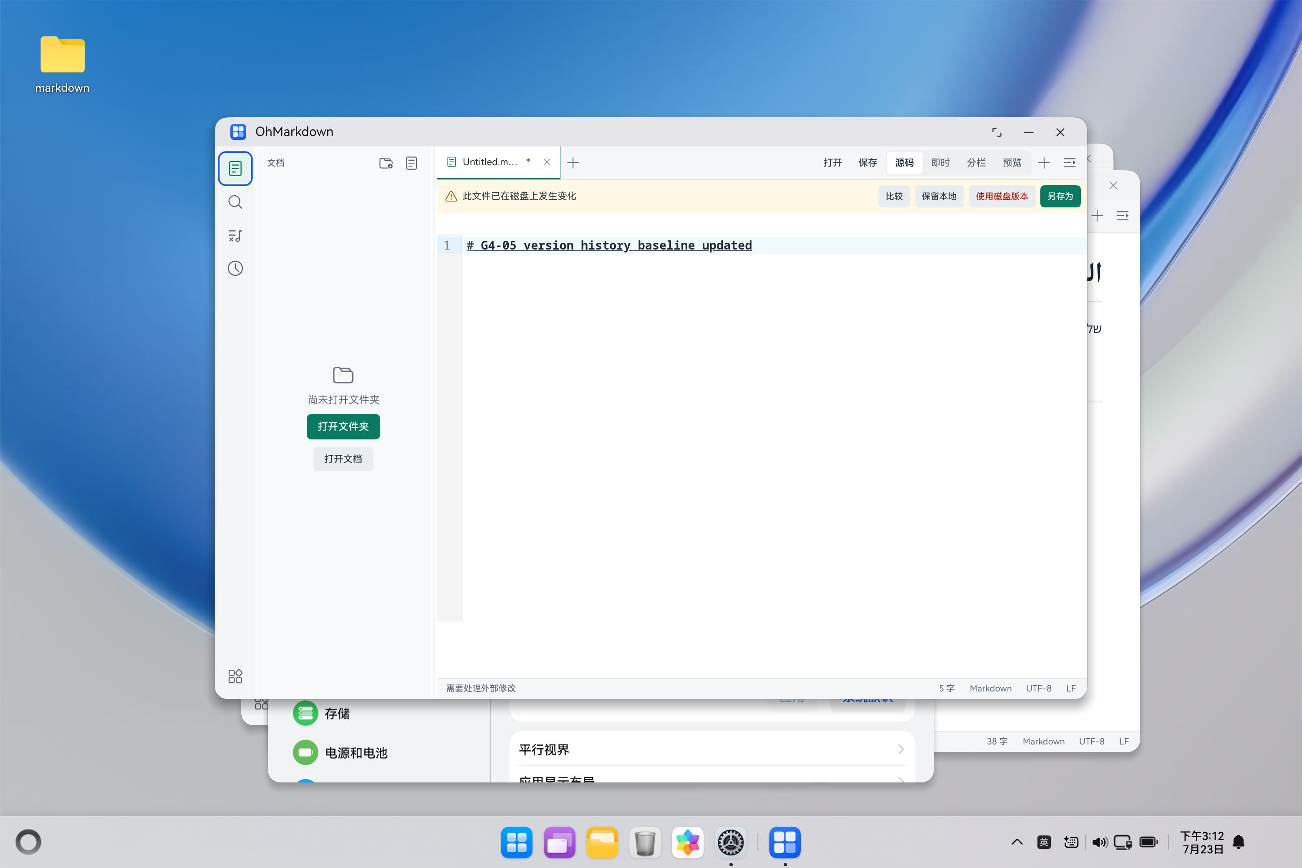Screen dimensions: 1302x868
Task: Open the notification bell in the taskbar
Action: (1239, 842)
